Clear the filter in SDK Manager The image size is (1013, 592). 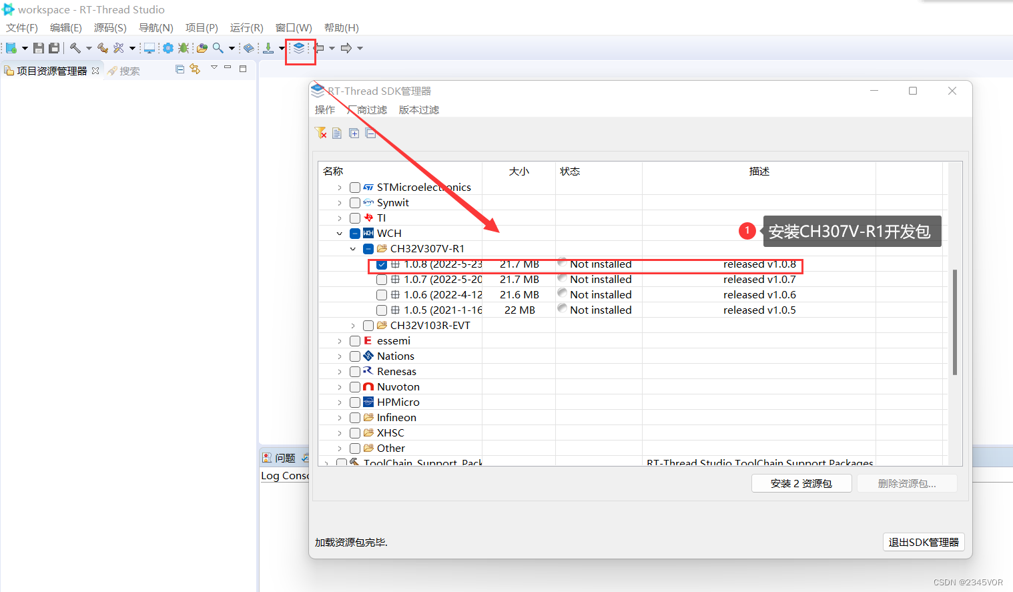[320, 133]
